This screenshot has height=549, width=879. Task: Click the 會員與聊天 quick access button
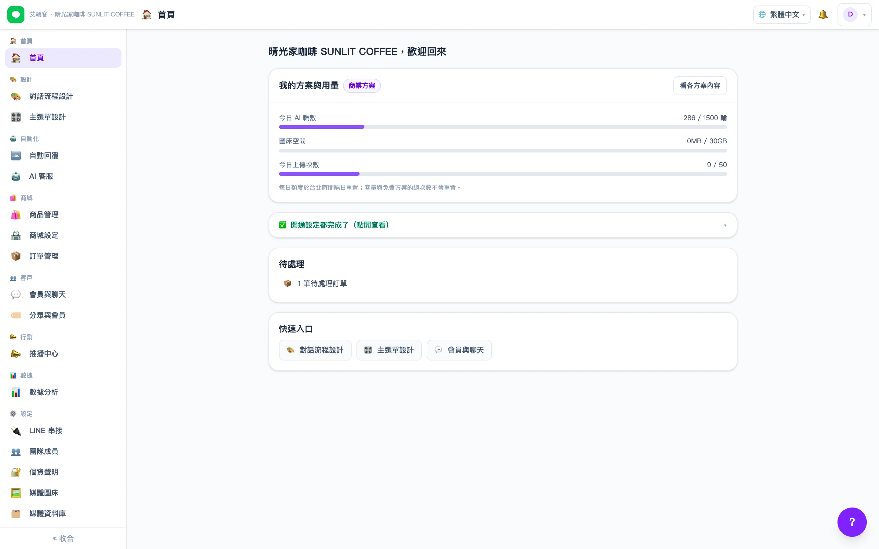pyautogui.click(x=459, y=350)
